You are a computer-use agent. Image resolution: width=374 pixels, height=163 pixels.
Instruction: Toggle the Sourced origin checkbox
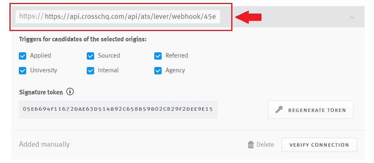pyautogui.click(x=90, y=56)
